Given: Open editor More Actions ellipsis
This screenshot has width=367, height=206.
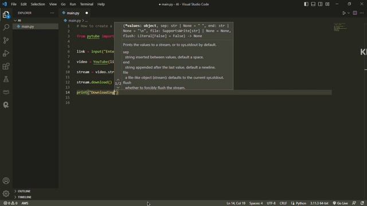Looking at the screenshot, I should (362, 13).
